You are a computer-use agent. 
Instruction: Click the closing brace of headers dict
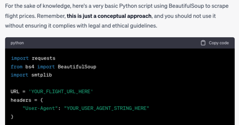(x=12, y=117)
